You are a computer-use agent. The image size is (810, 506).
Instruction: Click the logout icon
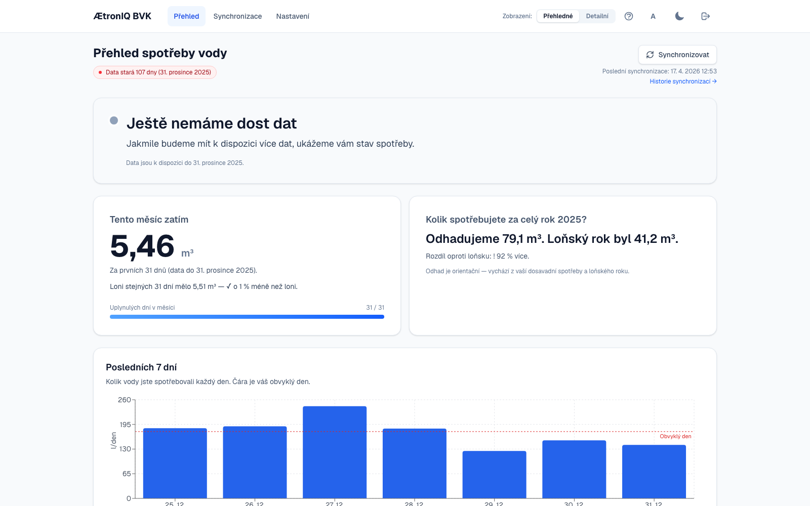706,16
